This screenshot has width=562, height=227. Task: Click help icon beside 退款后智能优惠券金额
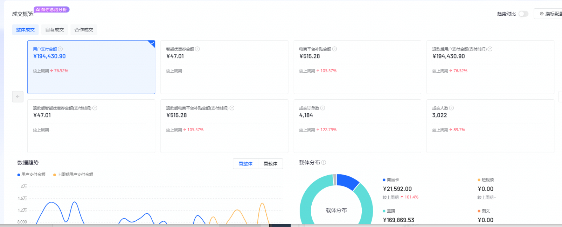95,108
